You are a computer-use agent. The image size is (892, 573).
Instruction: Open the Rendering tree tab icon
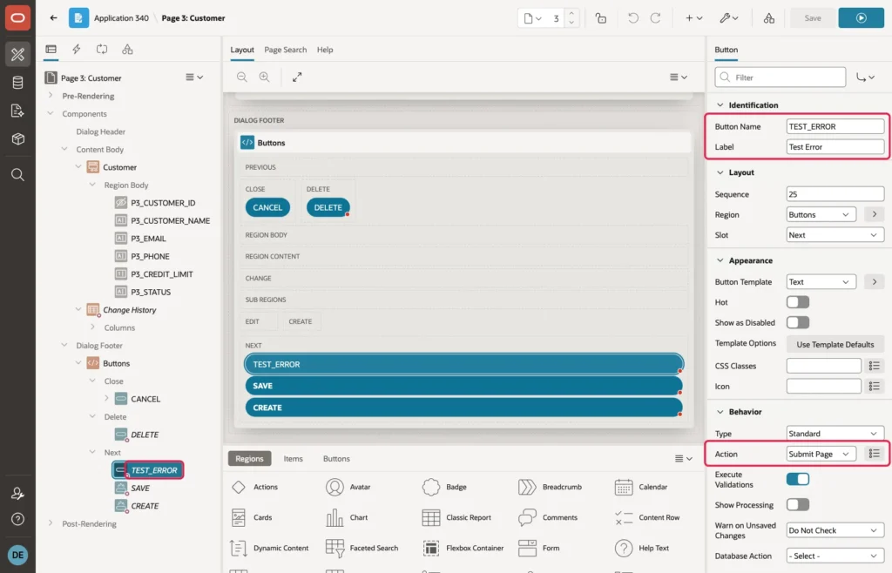click(51, 50)
